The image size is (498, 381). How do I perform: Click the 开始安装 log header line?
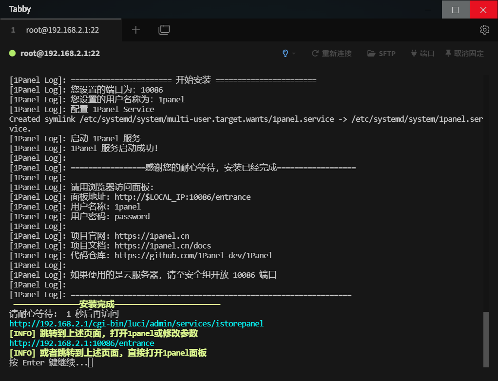pos(163,80)
